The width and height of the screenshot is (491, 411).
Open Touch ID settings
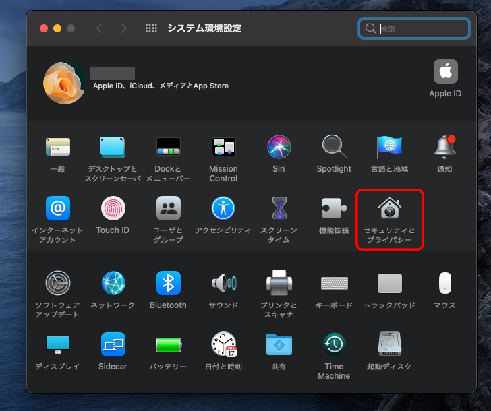click(113, 209)
